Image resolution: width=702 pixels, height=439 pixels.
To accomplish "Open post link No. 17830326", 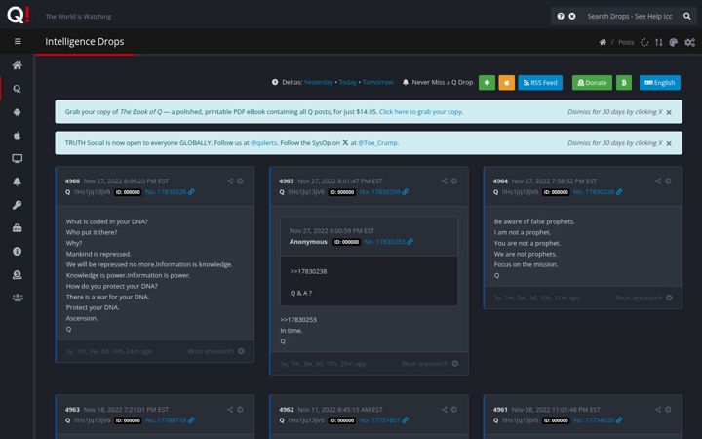I will tap(170, 192).
